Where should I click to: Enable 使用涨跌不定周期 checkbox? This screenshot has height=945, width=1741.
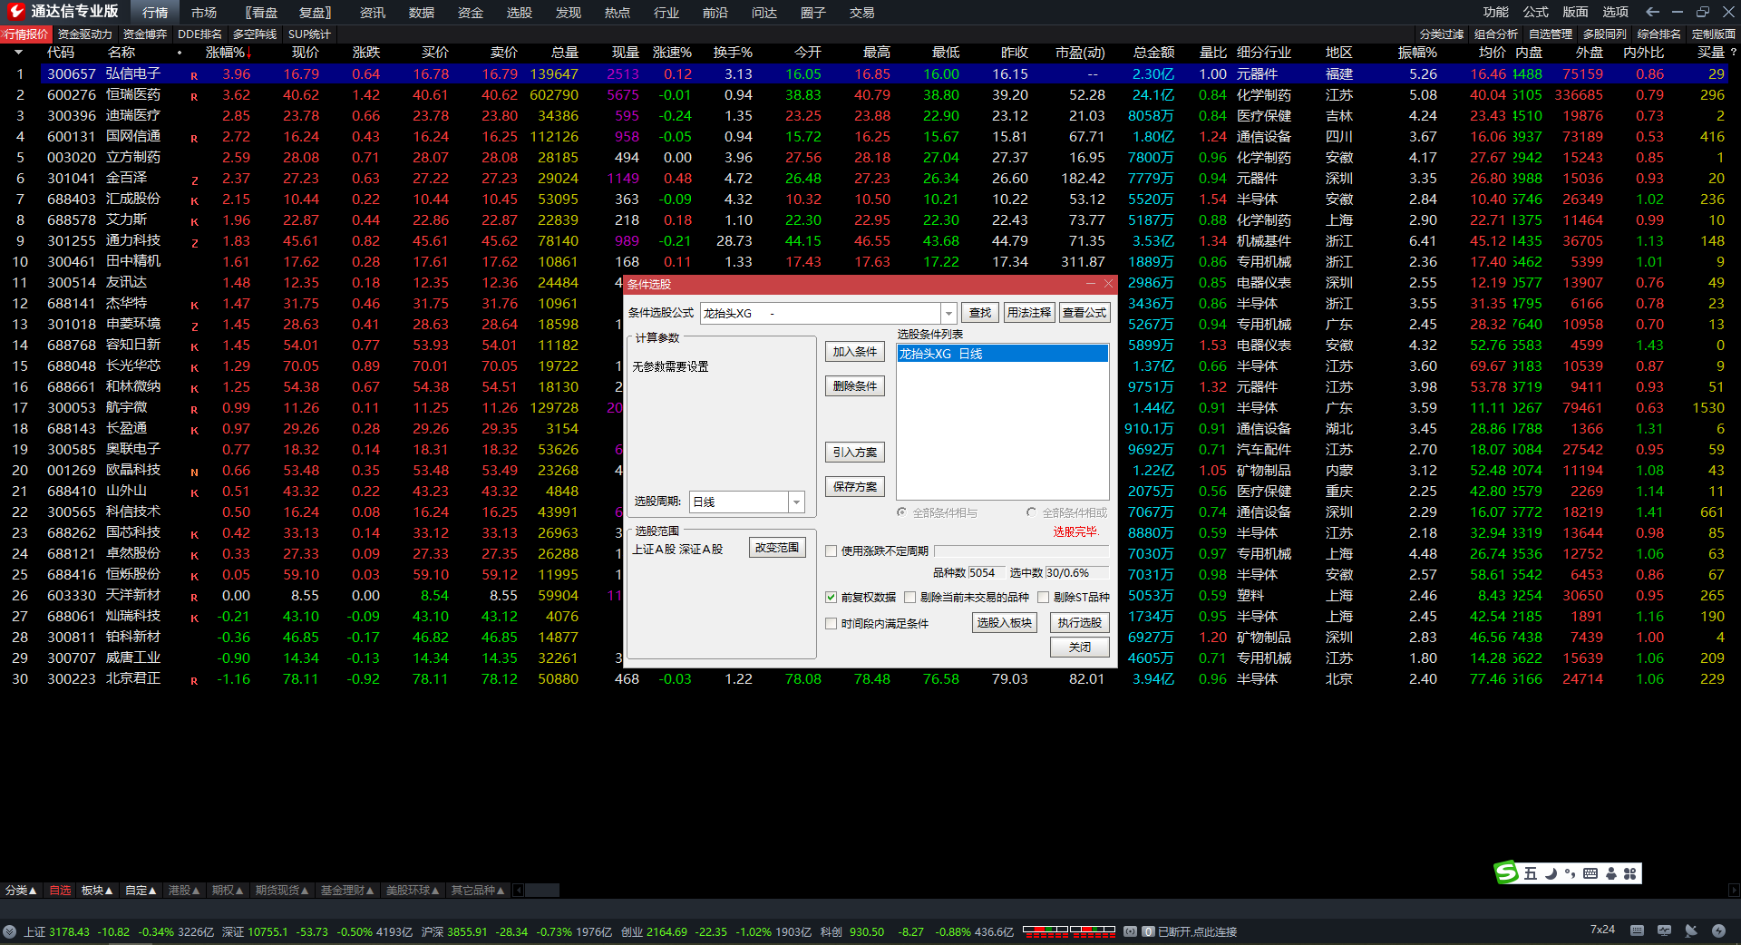click(831, 550)
